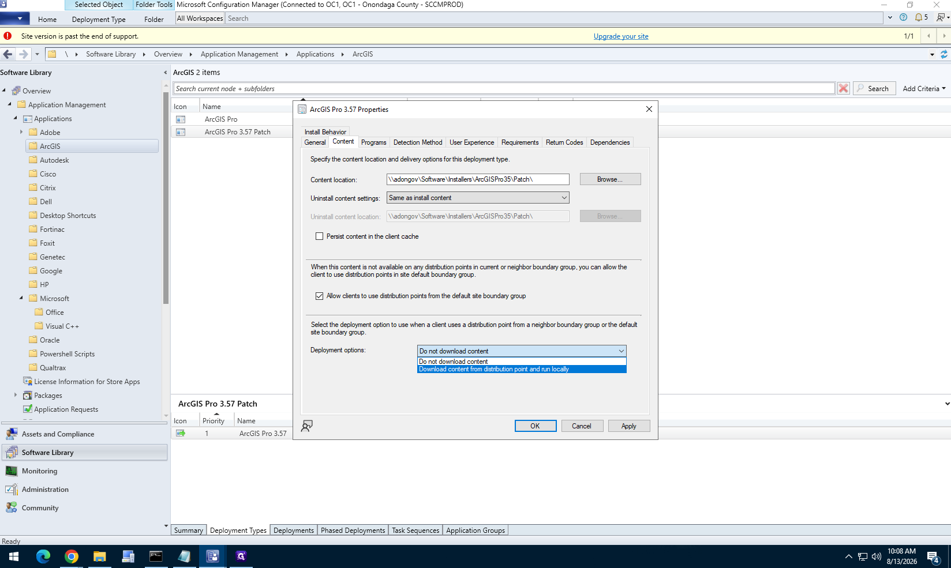Uncheck Allow clients to use default site boundary group
This screenshot has width=951, height=568.
tap(319, 296)
